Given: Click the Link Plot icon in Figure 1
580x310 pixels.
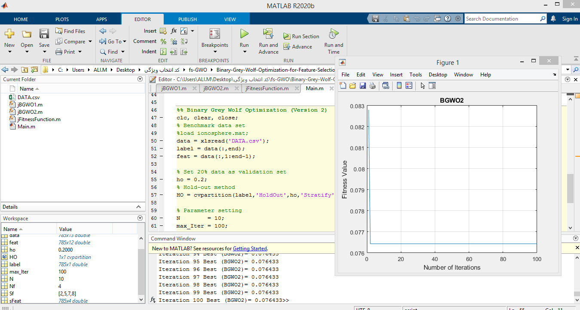Looking at the screenshot, I should pos(385,85).
